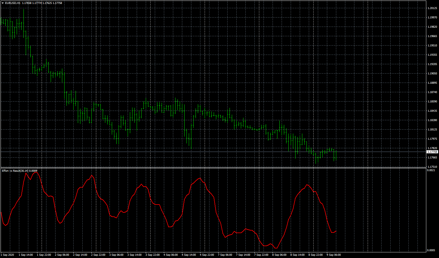The image size is (439, 258).
Task: Click the 8 Sep 22:00 time label
Action: pos(316,255)
